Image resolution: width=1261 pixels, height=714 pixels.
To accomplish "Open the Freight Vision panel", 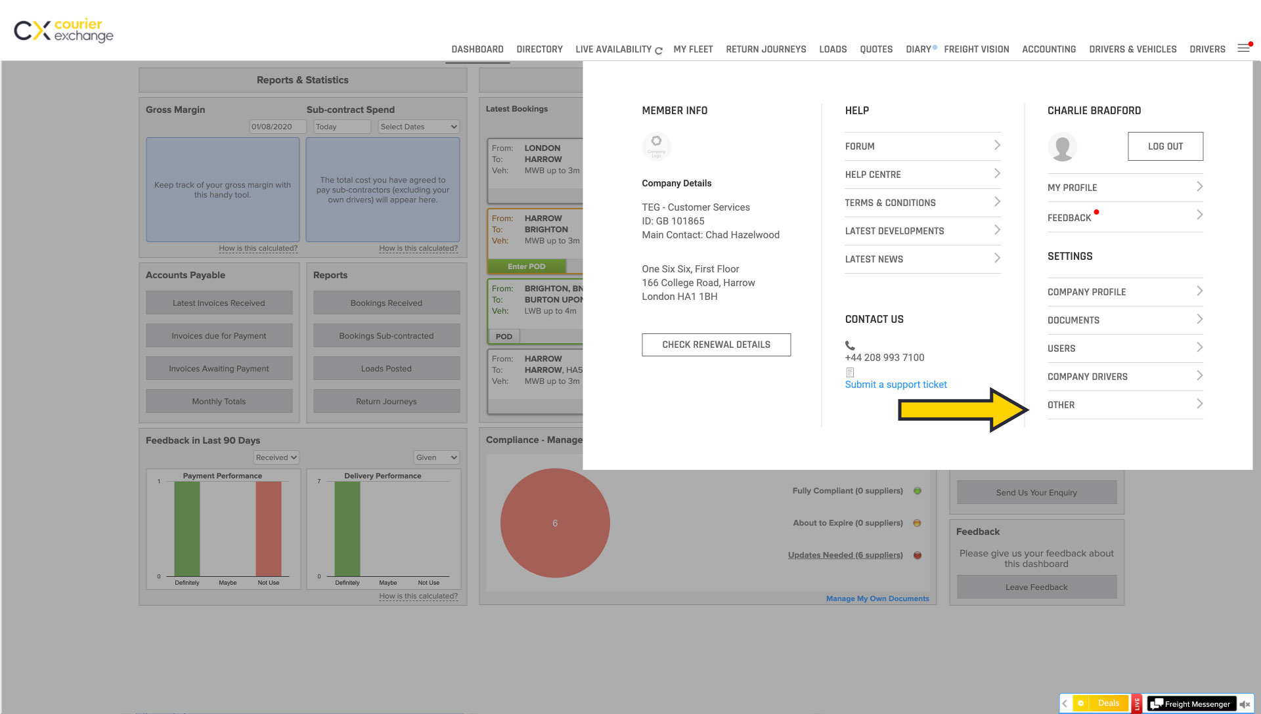I will click(977, 49).
